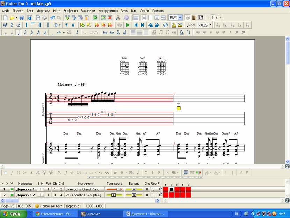Viewport: 290px width, 218px height.
Task: Edit clef with the treble clef icon
Action: pos(12,25)
